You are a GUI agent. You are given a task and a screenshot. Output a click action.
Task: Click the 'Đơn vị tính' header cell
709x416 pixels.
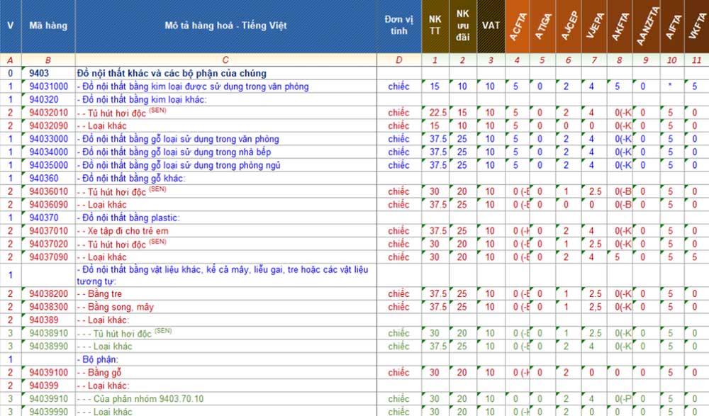[x=398, y=26]
